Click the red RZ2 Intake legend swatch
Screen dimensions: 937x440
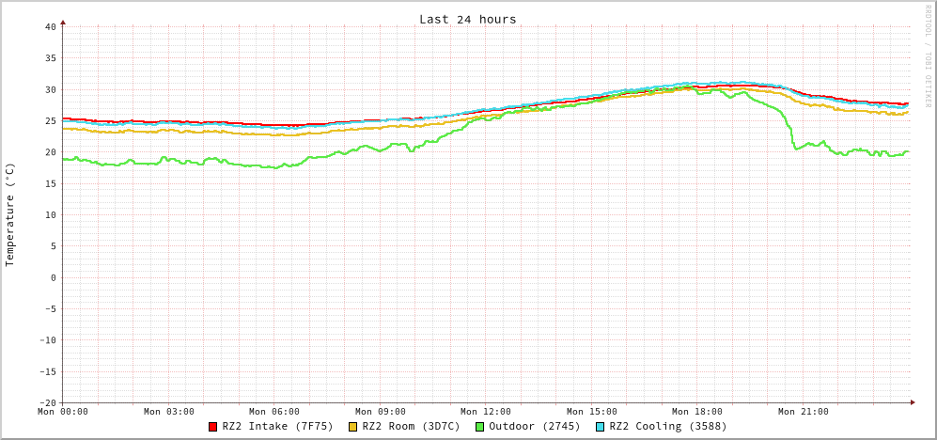tap(213, 427)
